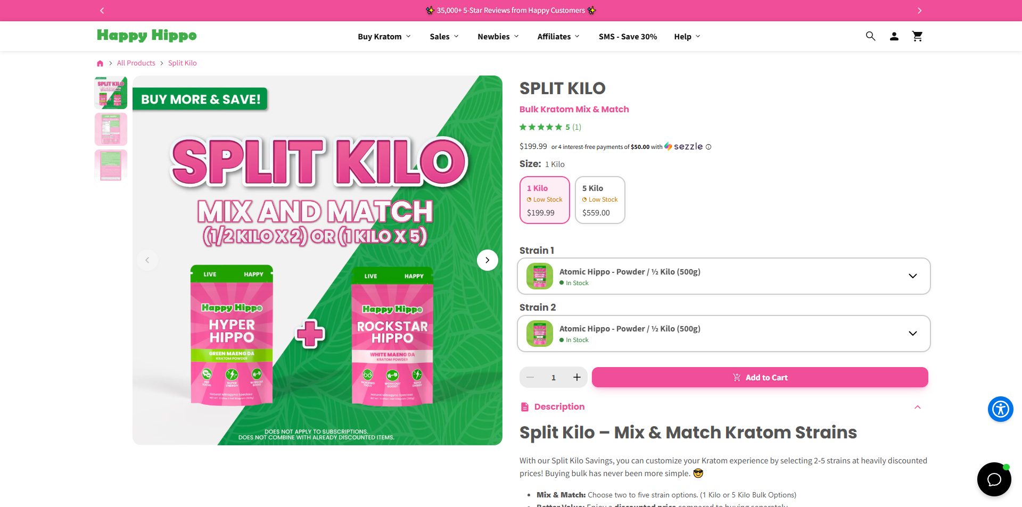Open the search icon in header
The image size is (1022, 507).
(x=870, y=36)
